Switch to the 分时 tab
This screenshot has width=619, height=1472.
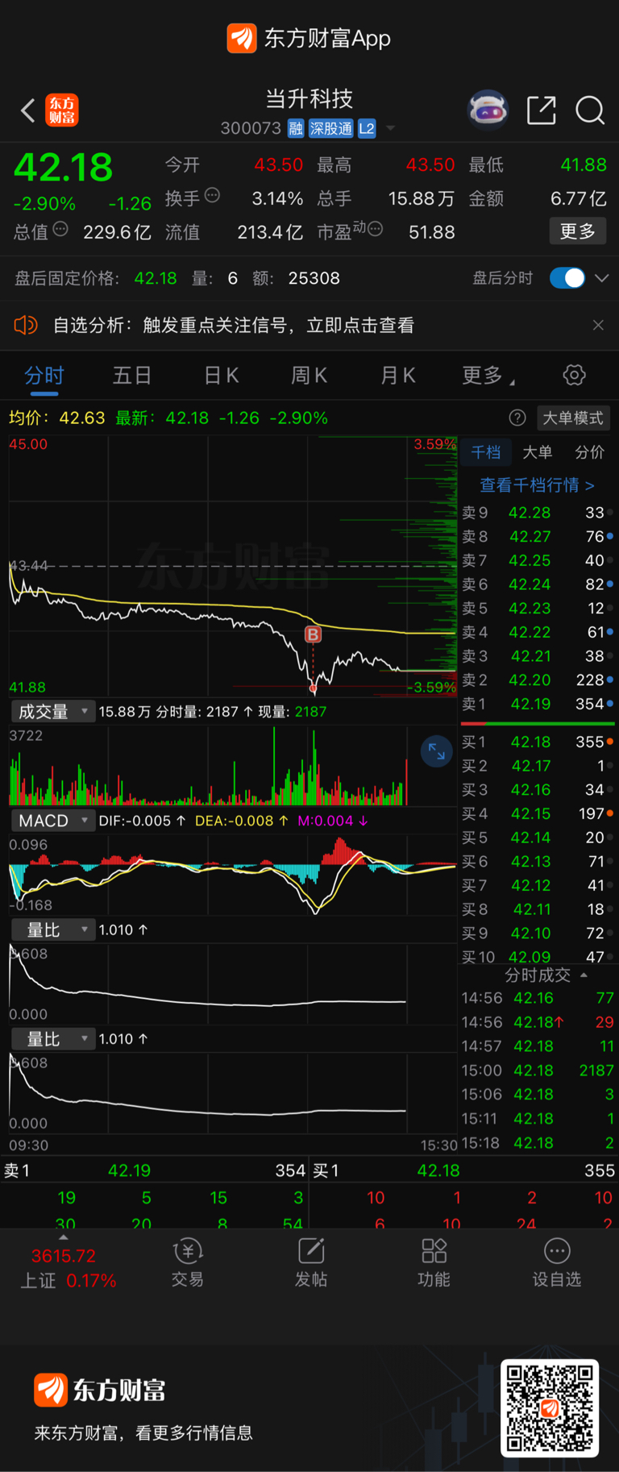pos(44,376)
